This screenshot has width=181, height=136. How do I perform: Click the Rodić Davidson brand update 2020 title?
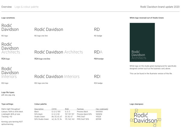tap(160, 7)
